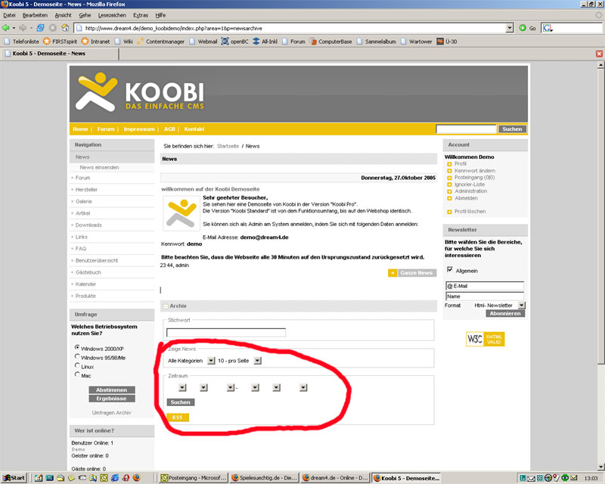Click the browser Back arrow

pos(5,28)
